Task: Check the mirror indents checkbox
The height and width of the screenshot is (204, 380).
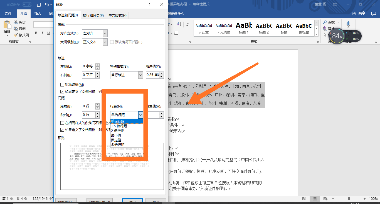Action: (62, 85)
